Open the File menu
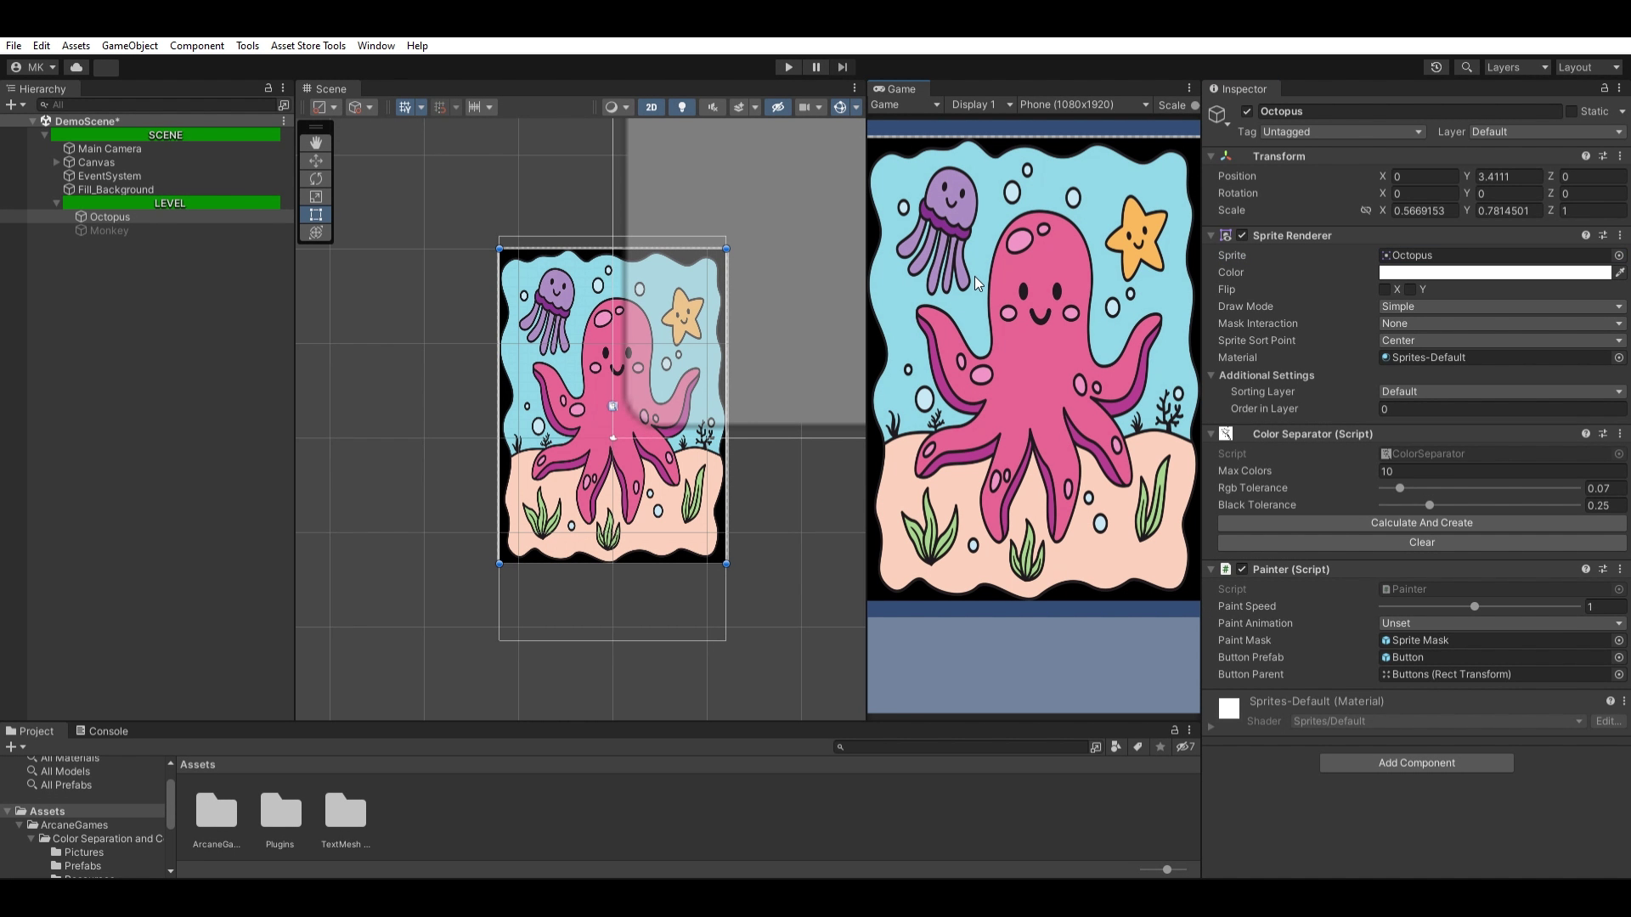 14,46
